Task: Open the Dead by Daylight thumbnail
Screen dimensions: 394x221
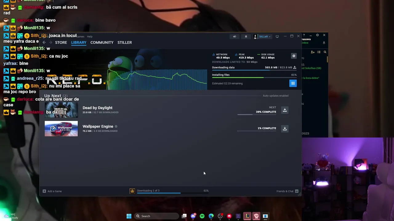Action: click(x=61, y=110)
